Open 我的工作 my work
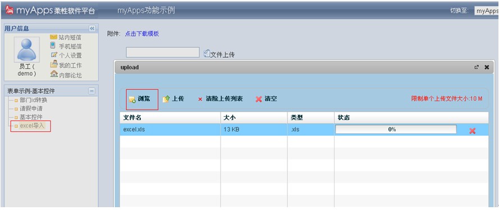Screen dimensions: 499x210 [70, 65]
